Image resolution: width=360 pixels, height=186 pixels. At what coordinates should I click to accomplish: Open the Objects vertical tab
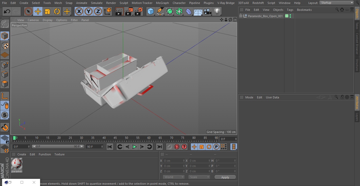click(357, 13)
